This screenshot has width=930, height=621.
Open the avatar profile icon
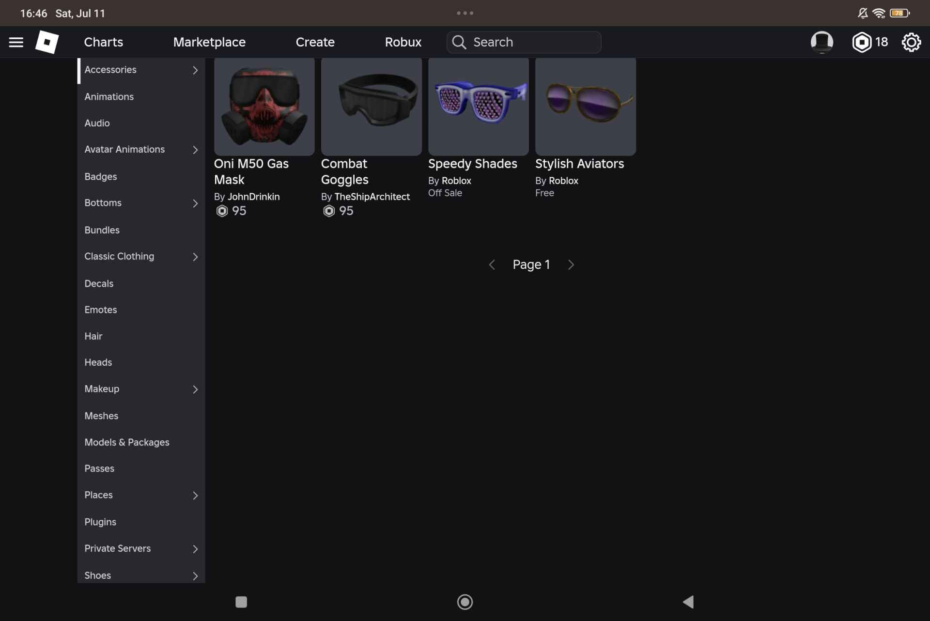pos(821,42)
